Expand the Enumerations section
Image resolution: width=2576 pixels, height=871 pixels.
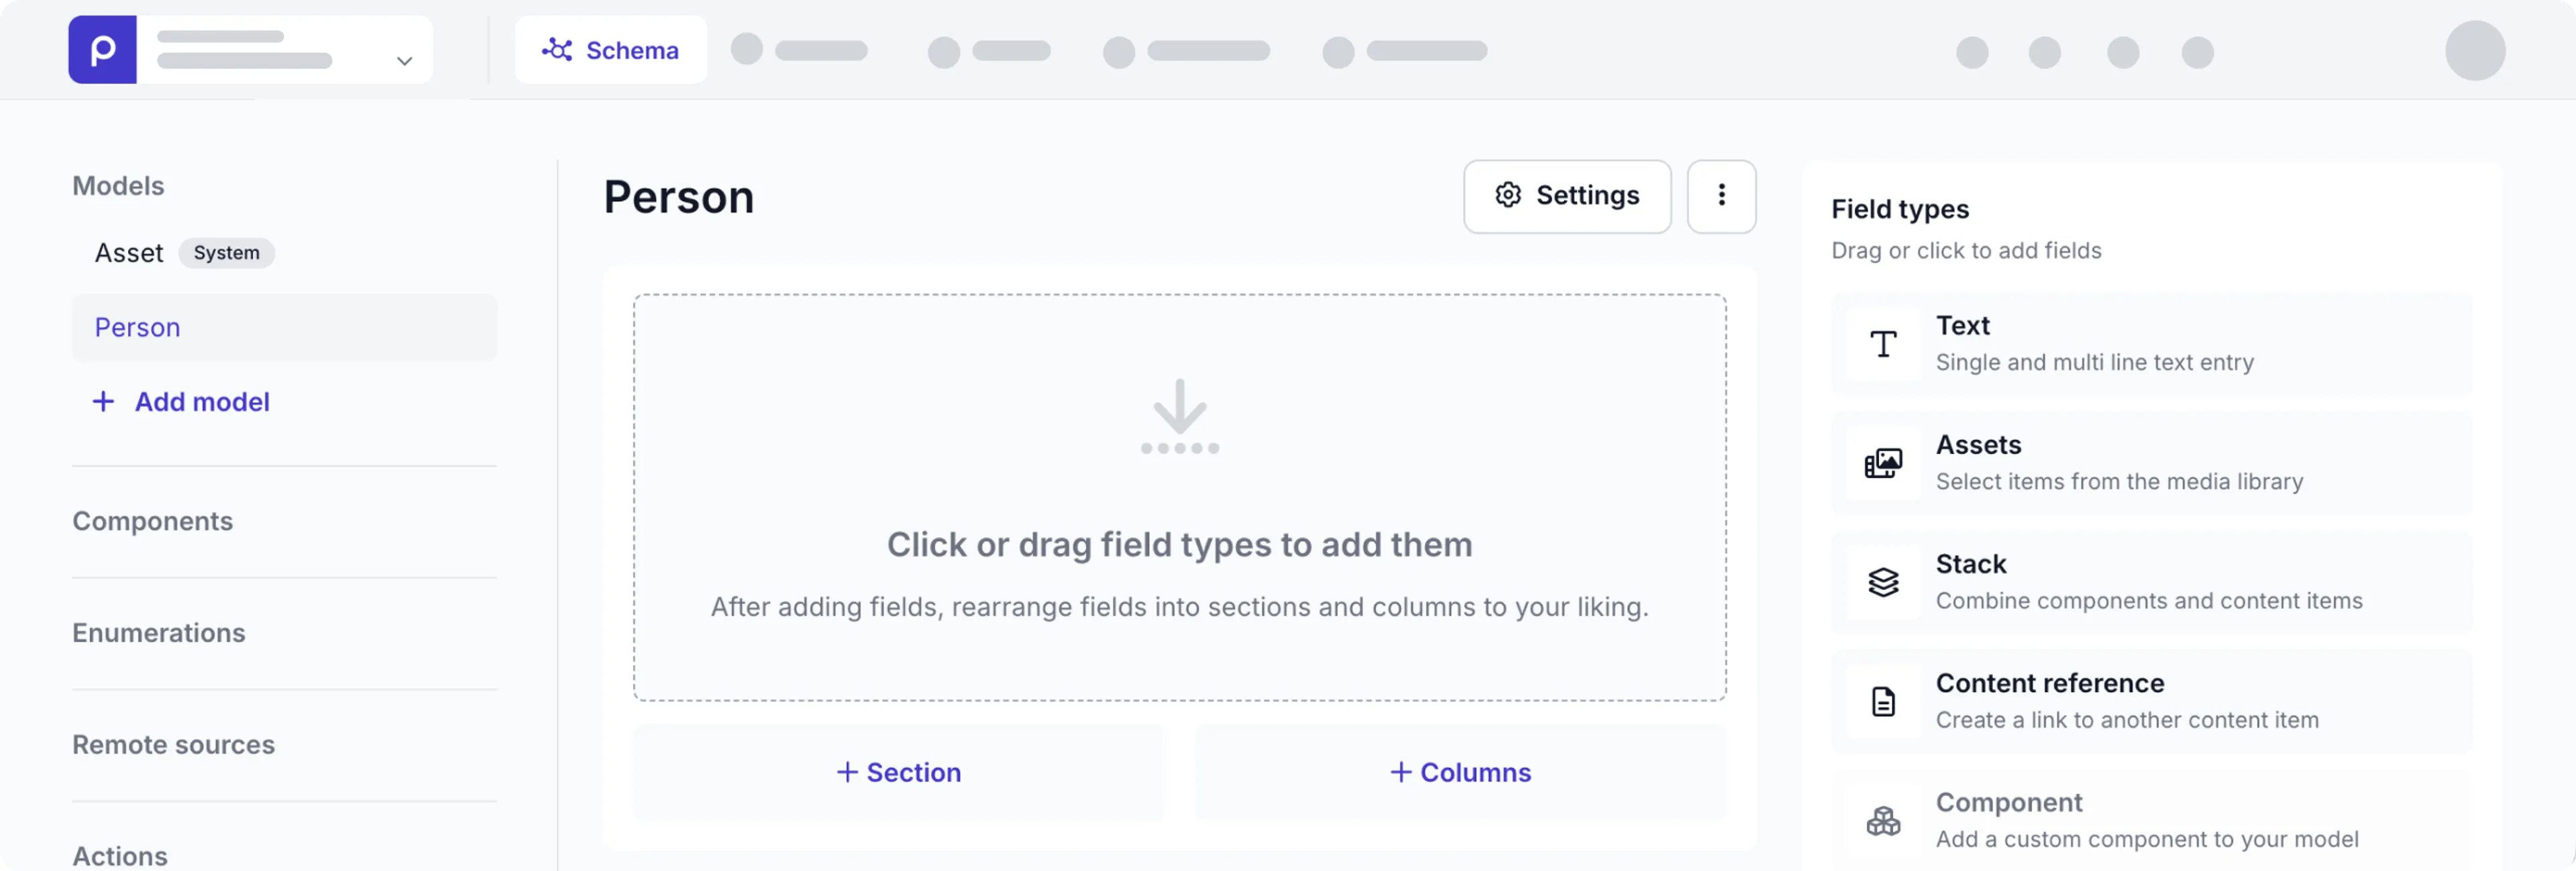tap(159, 633)
